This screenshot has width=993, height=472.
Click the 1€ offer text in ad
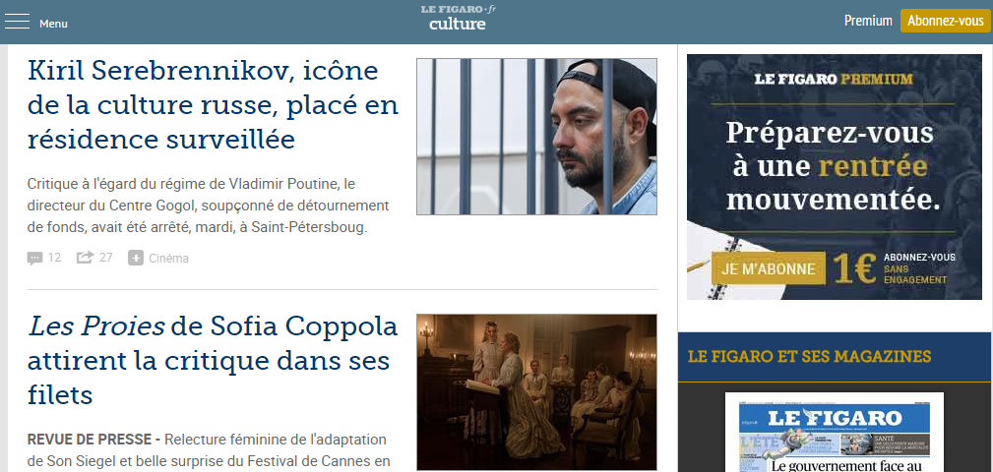(x=854, y=268)
